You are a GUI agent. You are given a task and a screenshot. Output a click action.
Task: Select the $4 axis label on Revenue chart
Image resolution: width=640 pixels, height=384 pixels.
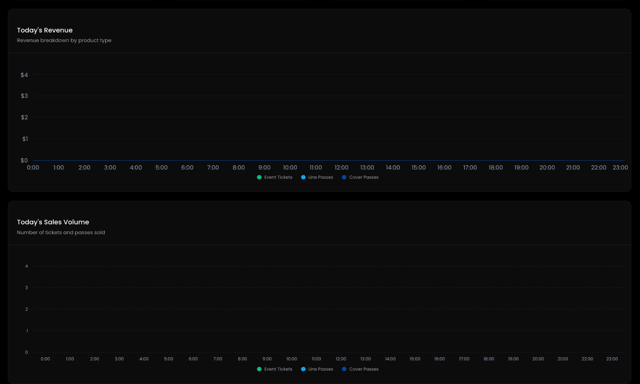point(24,75)
